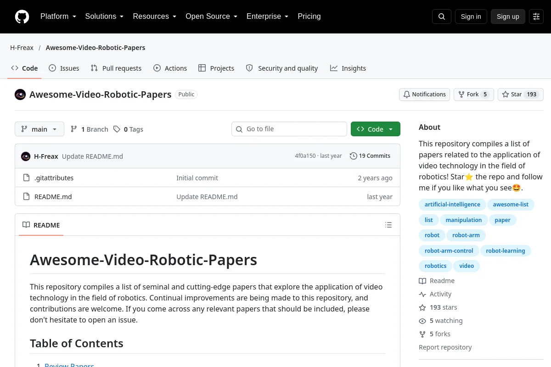This screenshot has height=367, width=551.
Task: Click the Public visibility badge
Action: tap(186, 95)
